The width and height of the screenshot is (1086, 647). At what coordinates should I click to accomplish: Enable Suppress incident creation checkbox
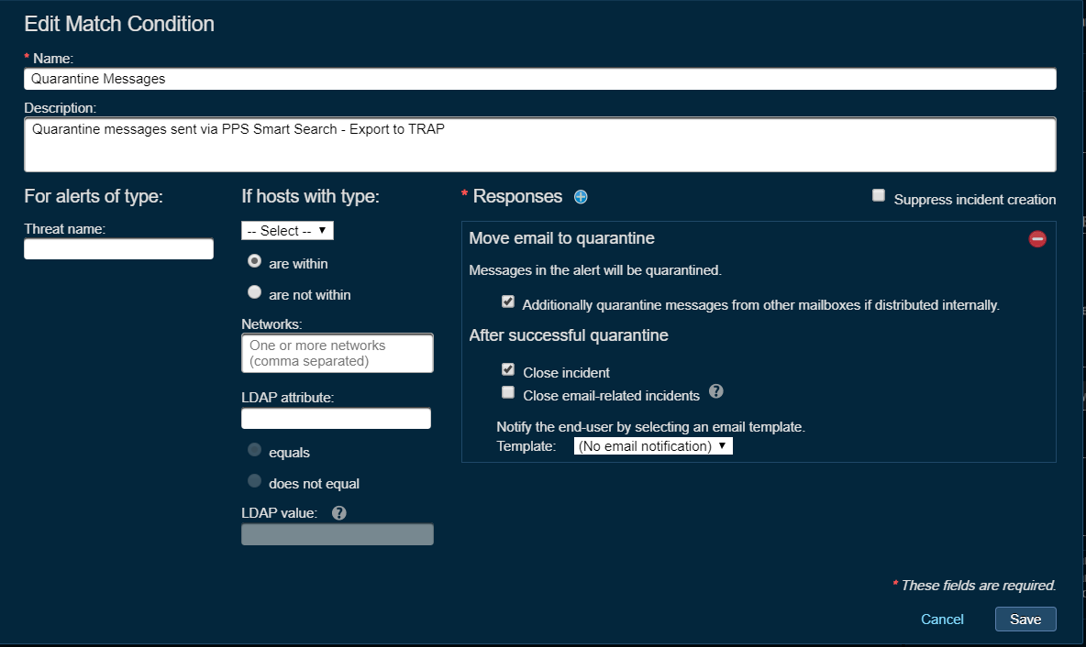pyautogui.click(x=879, y=196)
